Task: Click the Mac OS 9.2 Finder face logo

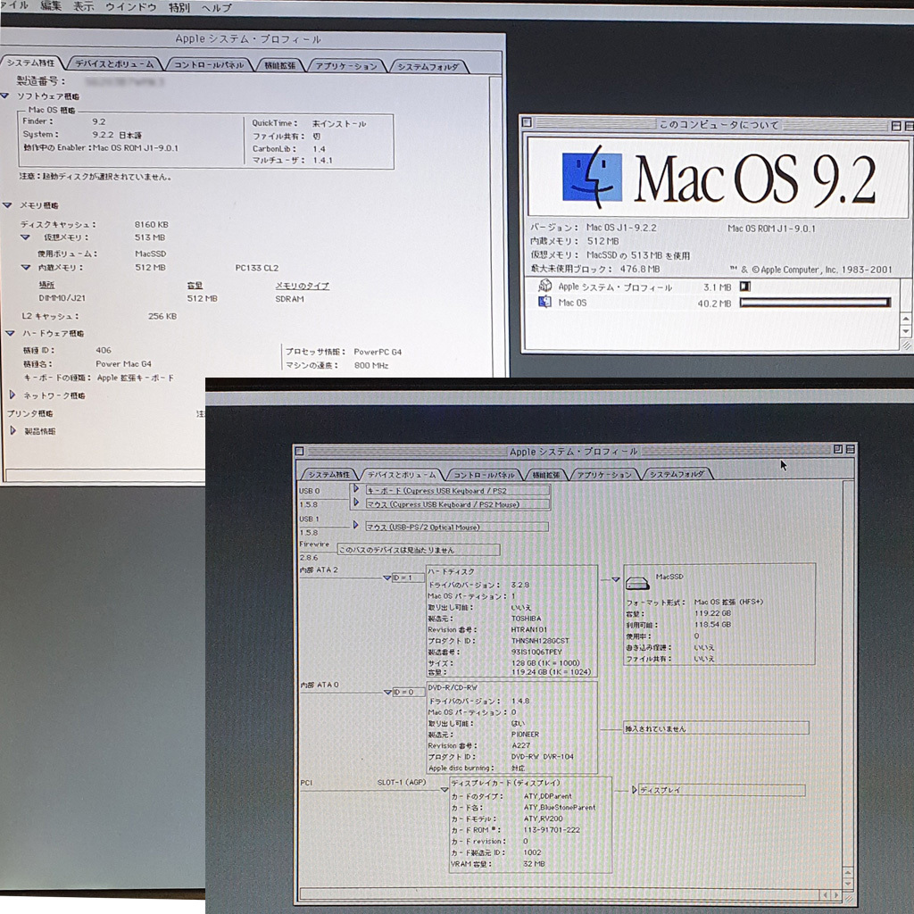Action: 592,177
